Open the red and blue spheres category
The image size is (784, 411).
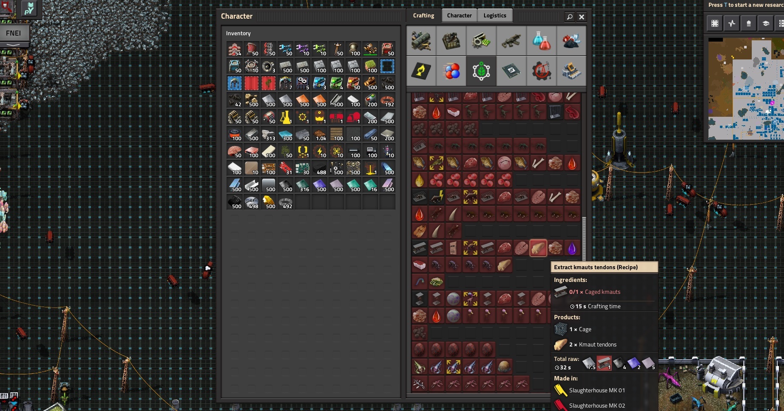[451, 71]
